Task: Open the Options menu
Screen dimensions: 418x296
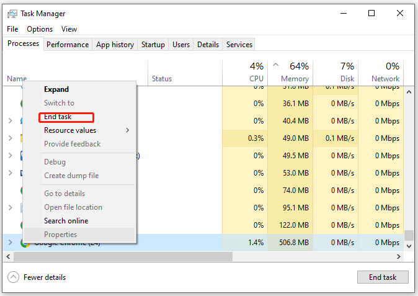Action: 40,29
